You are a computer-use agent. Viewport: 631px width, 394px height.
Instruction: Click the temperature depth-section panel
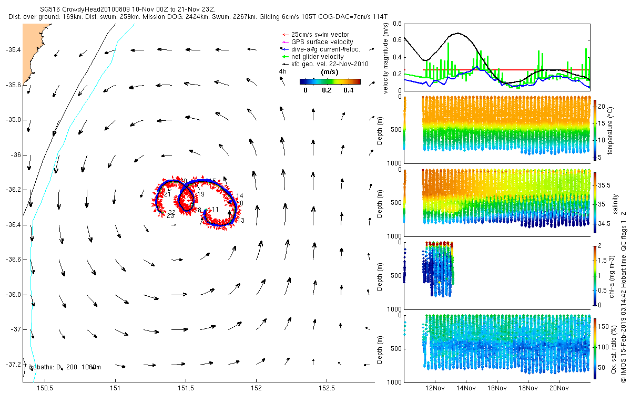(x=497, y=129)
